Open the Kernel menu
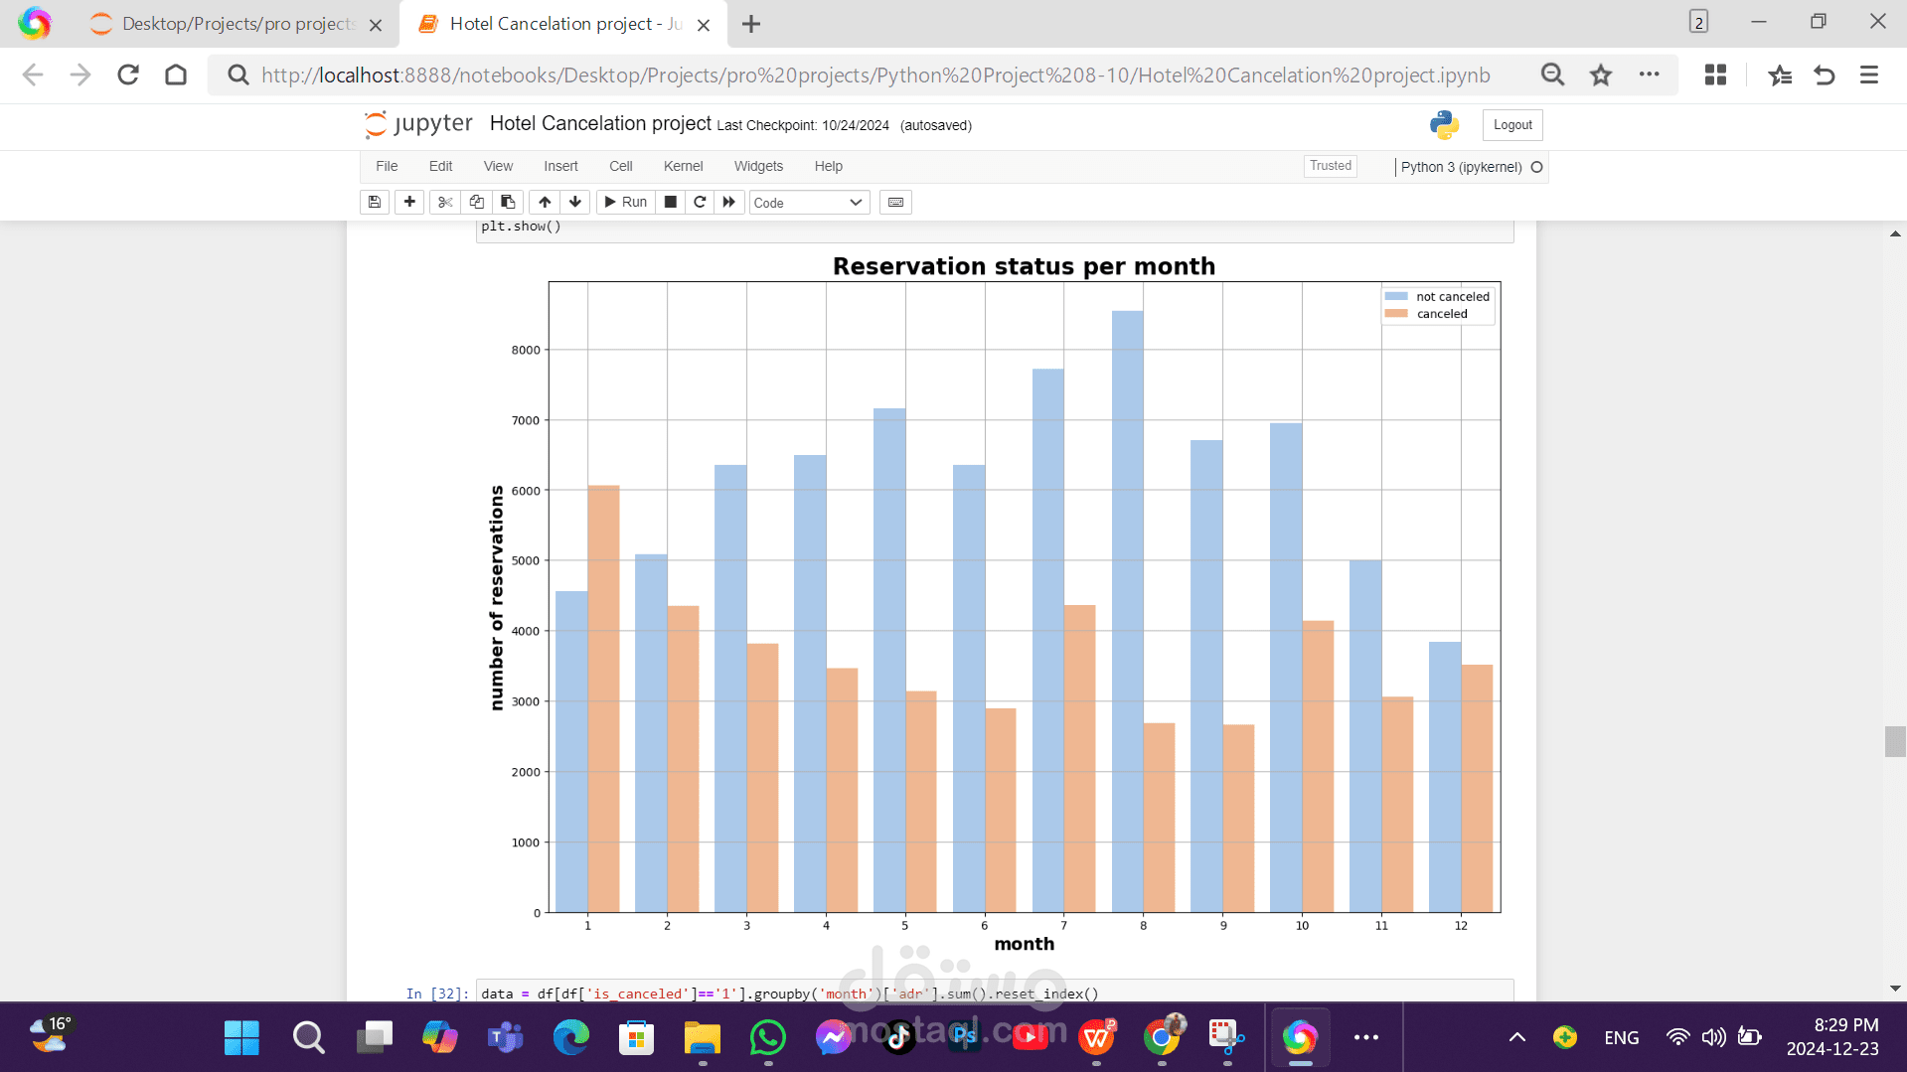This screenshot has width=1907, height=1072. point(683,166)
